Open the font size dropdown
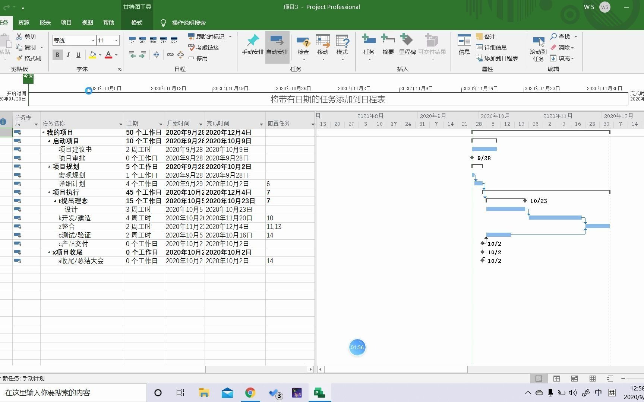This screenshot has width=644, height=402. pyautogui.click(x=116, y=40)
